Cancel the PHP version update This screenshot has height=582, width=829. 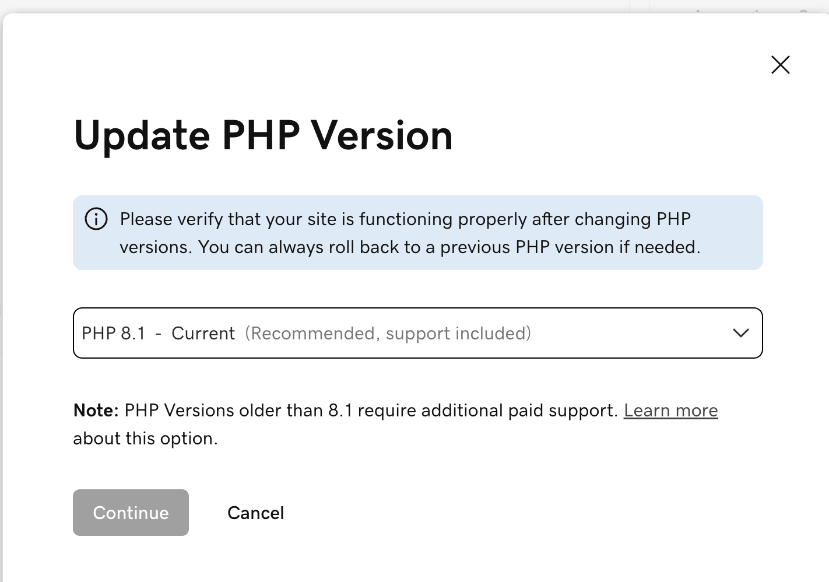tap(255, 513)
